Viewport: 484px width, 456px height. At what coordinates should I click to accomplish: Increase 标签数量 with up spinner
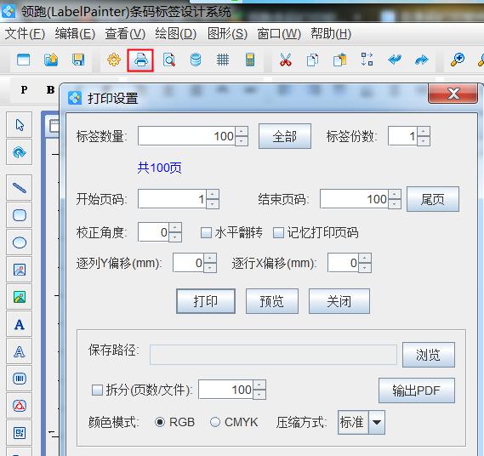coord(242,132)
